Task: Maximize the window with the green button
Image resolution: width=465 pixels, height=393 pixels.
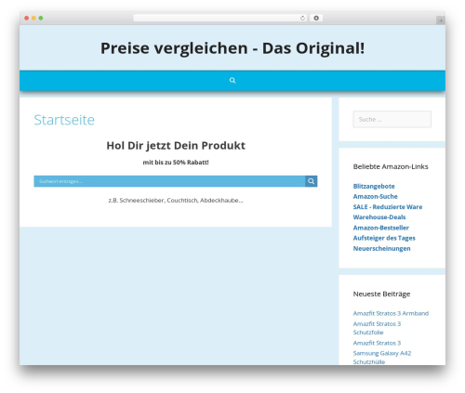Action: pos(41,19)
